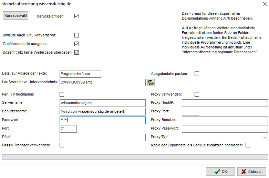Uncheck the berücksichtigen checkbox

click(x=77, y=16)
